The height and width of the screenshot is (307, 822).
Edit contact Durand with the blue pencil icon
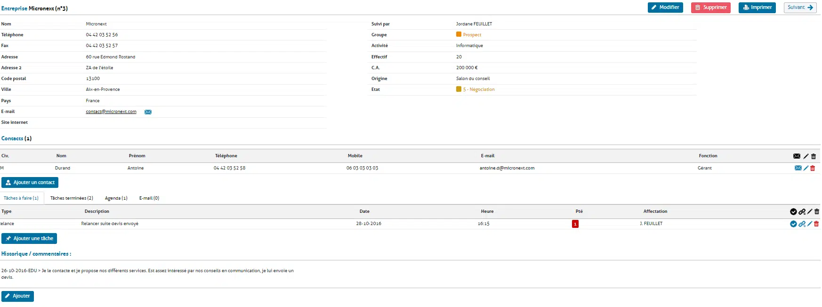click(806, 168)
